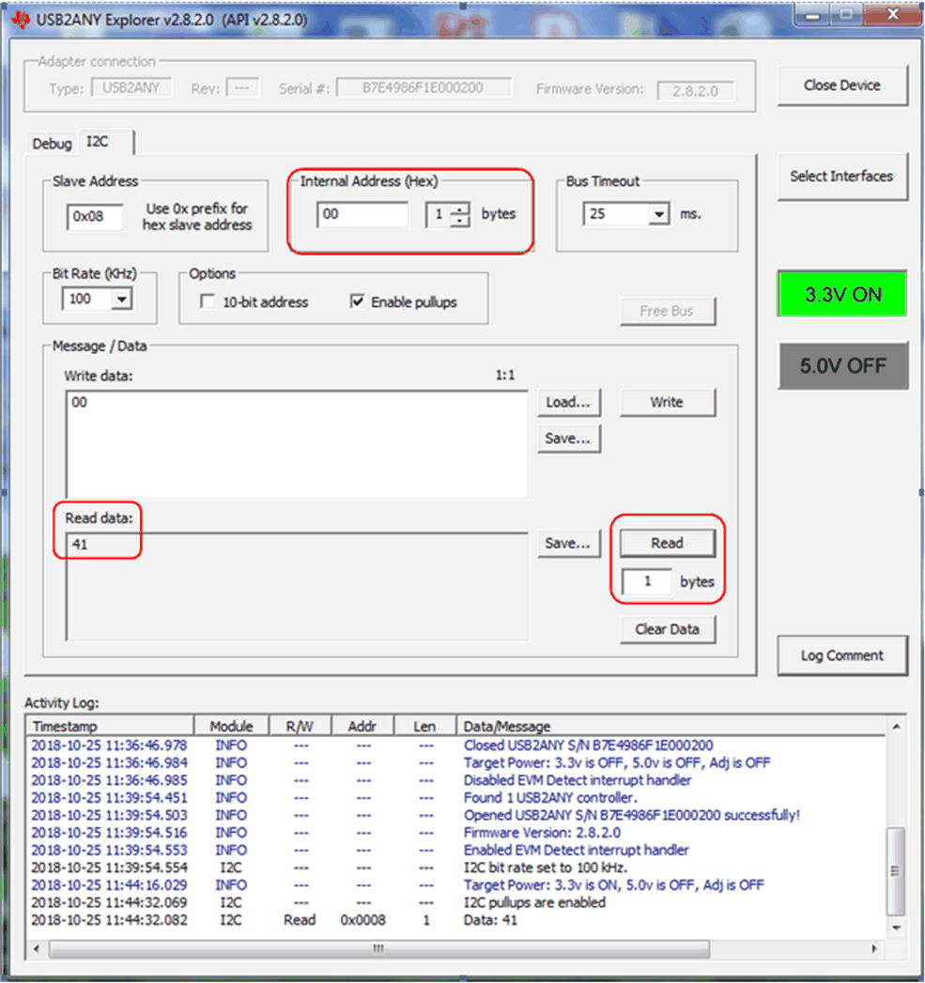
Task: Click the Select Interfaces button
Action: tap(841, 176)
